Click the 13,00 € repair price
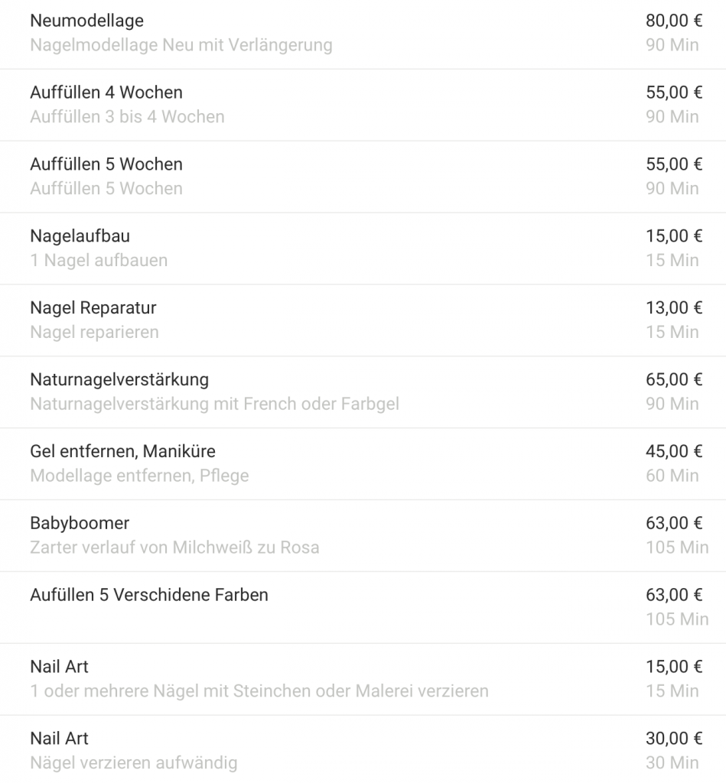 pos(673,308)
